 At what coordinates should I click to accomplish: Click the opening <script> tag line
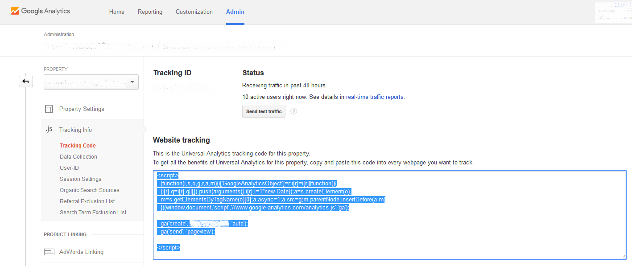pyautogui.click(x=168, y=175)
